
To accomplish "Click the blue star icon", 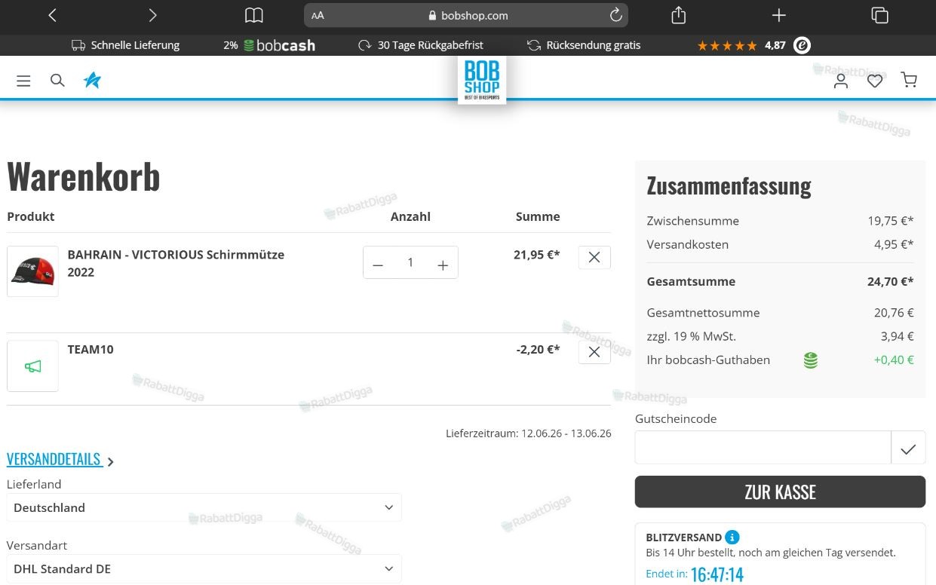I will [x=92, y=80].
